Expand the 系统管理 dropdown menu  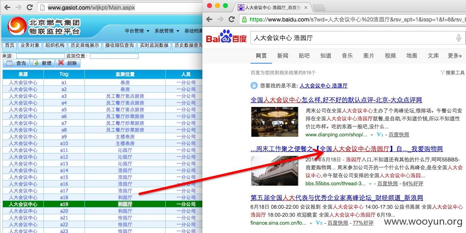pyautogui.click(x=167, y=31)
